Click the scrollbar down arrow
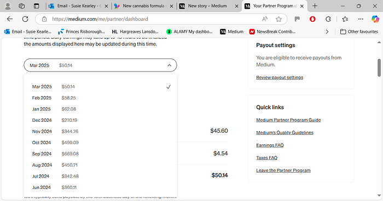Viewport: 383px width, 201px height. tap(379, 196)
